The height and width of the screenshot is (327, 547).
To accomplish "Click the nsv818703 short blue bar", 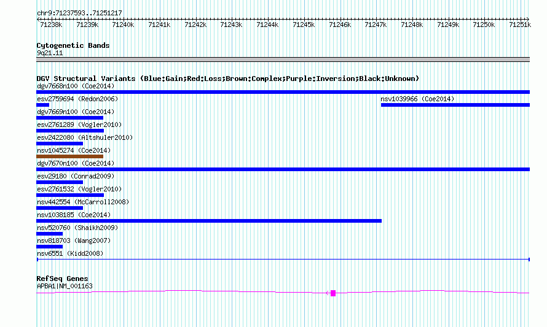I will click(50, 247).
